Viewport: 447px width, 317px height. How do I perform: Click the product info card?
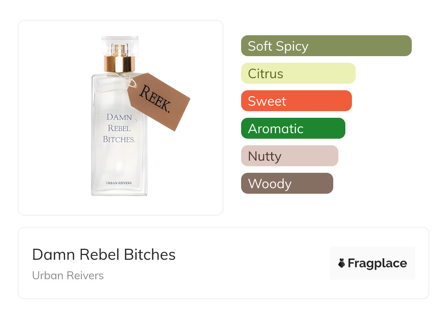pyautogui.click(x=223, y=263)
